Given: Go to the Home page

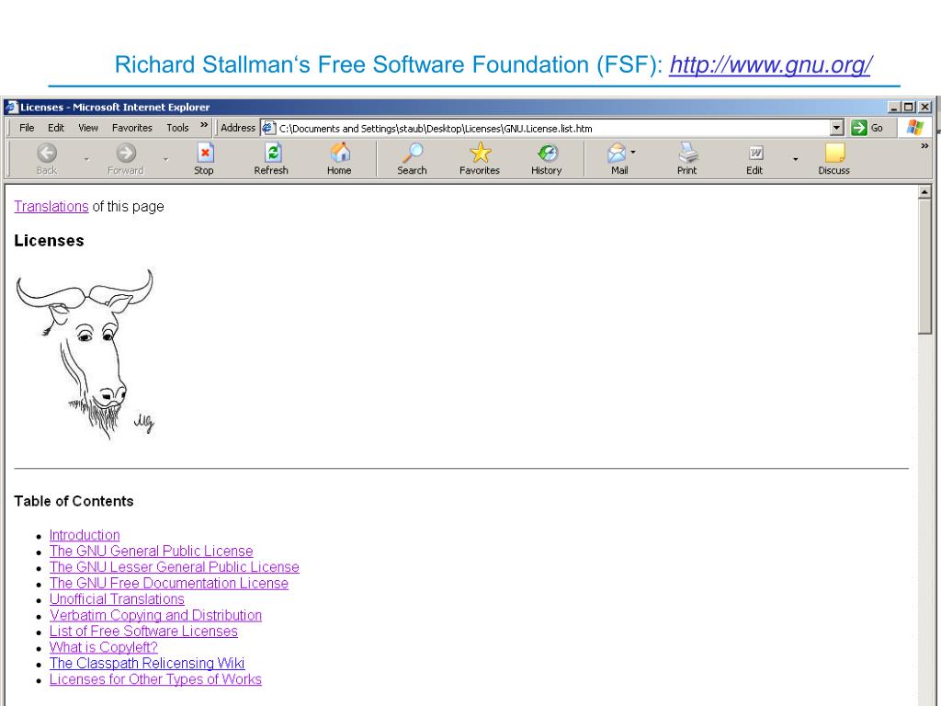Looking at the screenshot, I should coord(339,159).
